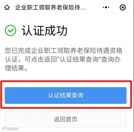Click the divider between the dots and circle icons
The width and height of the screenshot is (134, 132).
[x=114, y=7]
